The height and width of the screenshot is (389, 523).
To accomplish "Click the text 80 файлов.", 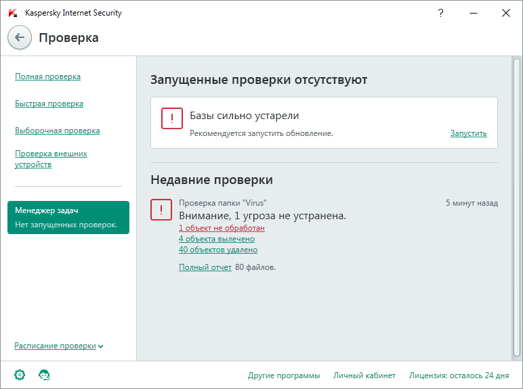I will tap(255, 267).
